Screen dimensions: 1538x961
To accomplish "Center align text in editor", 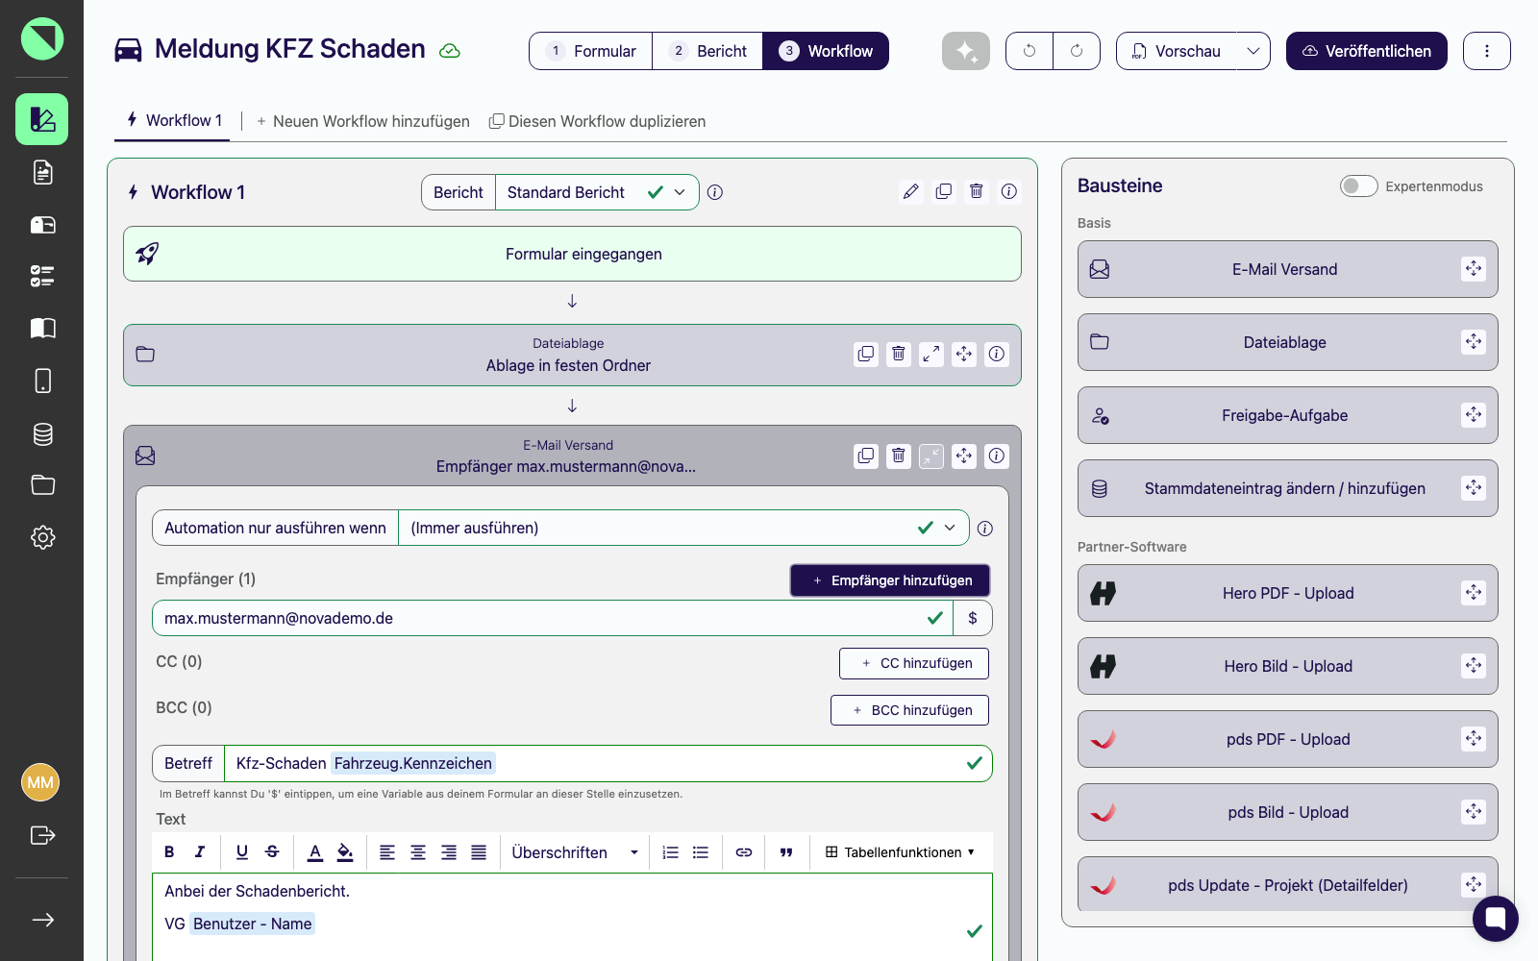I will click(418, 852).
